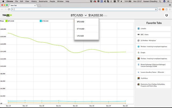Open the Apple menu
Viewport: 172px width, 108px height.
3,1
